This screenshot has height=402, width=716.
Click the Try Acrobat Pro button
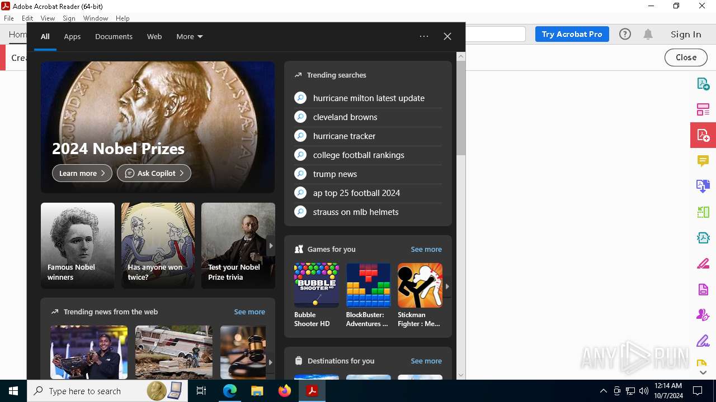pos(572,34)
